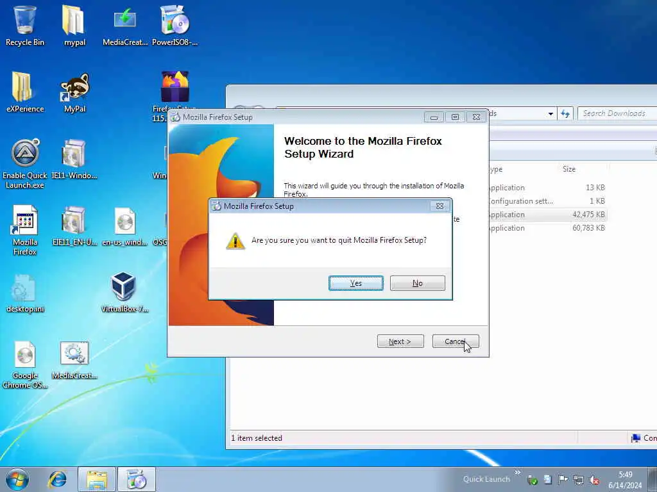Viewport: 657px width, 492px height.
Task: Select the 60,783 KB application row
Action: click(547, 227)
